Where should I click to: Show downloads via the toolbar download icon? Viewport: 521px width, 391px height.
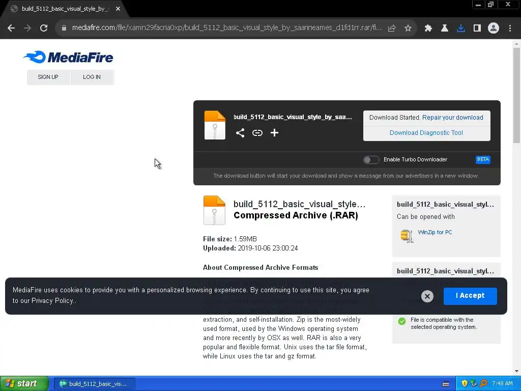[461, 29]
